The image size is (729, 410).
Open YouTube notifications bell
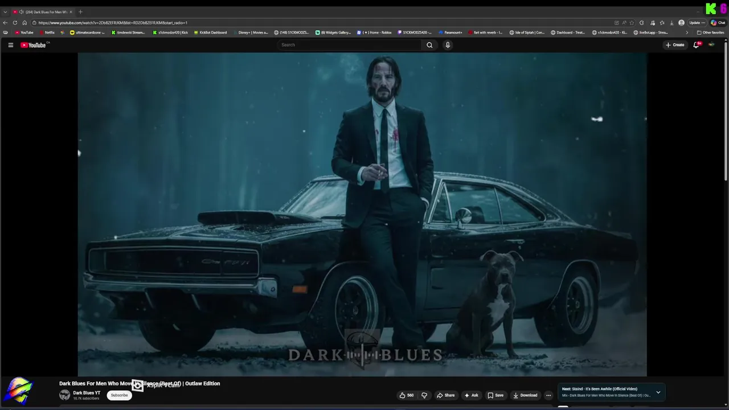696,45
